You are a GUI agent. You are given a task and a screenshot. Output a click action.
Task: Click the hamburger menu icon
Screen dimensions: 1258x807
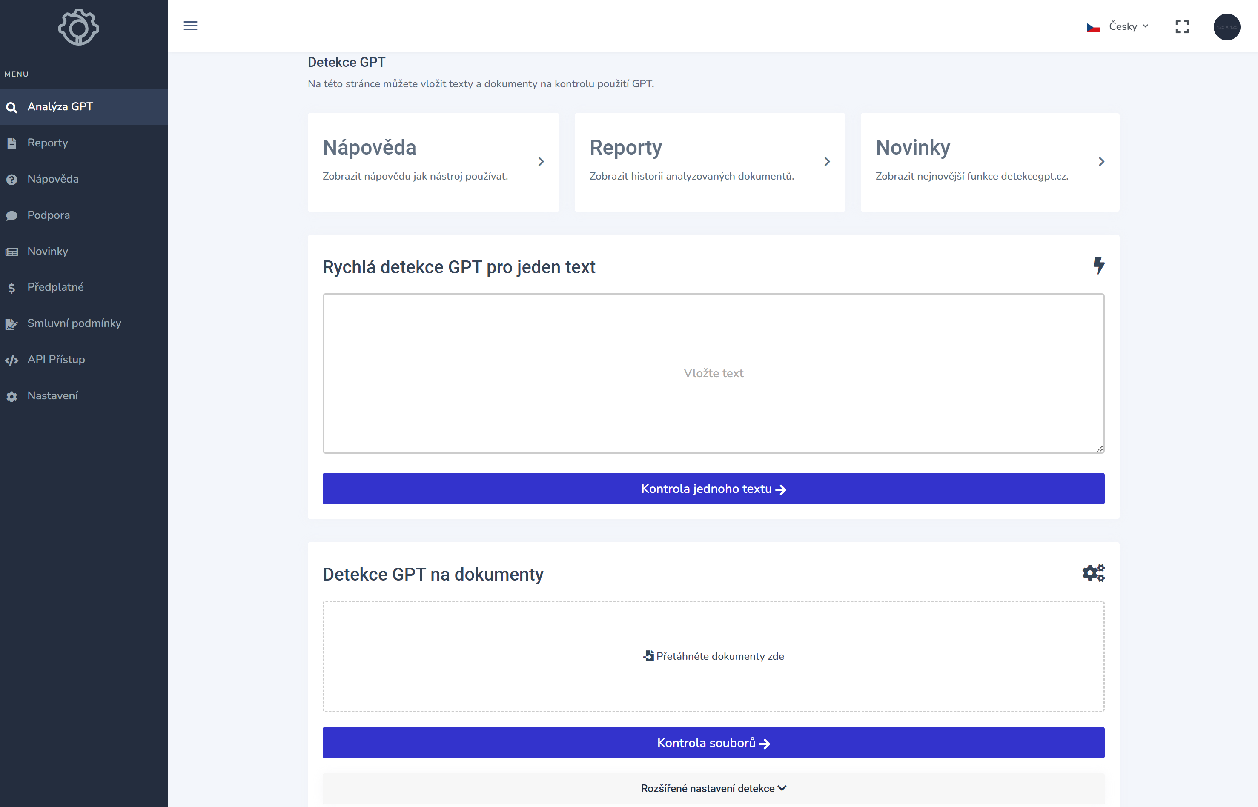190,26
